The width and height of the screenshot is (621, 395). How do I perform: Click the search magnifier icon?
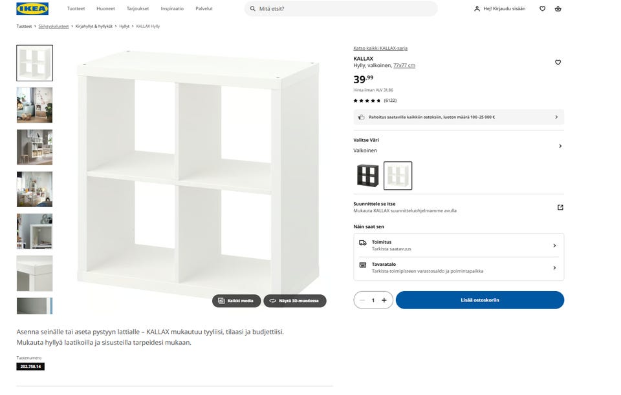coord(253,8)
